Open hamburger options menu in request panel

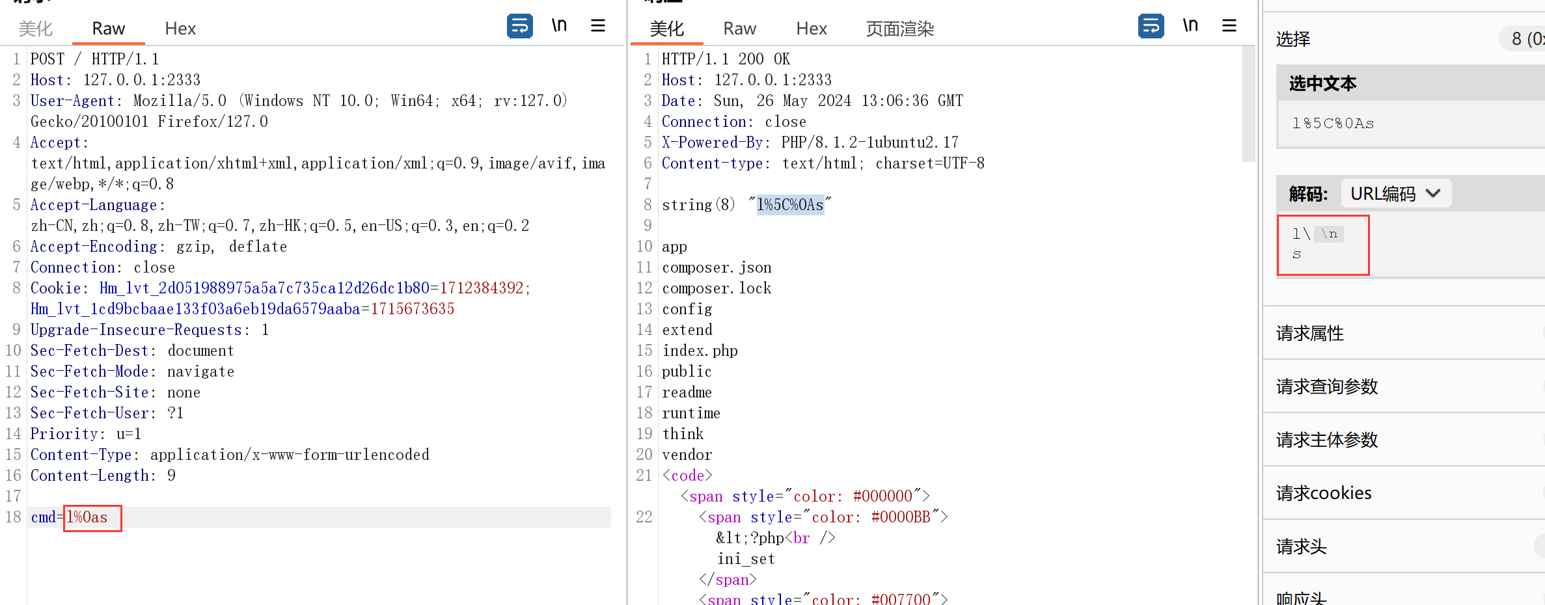pyautogui.click(x=598, y=26)
